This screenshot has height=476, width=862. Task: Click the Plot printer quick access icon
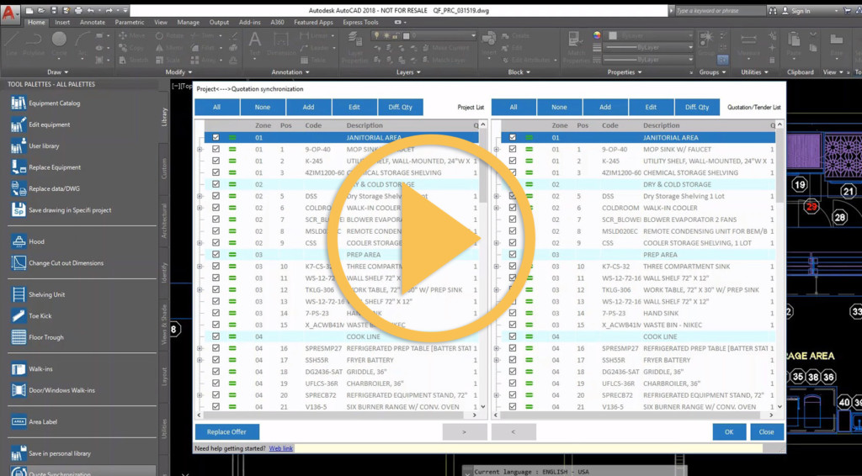[78, 10]
